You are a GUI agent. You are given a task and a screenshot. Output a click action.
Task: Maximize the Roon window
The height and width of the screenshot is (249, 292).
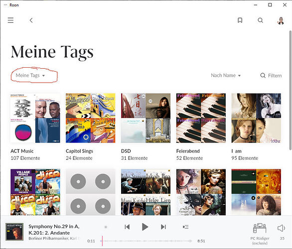270,5
